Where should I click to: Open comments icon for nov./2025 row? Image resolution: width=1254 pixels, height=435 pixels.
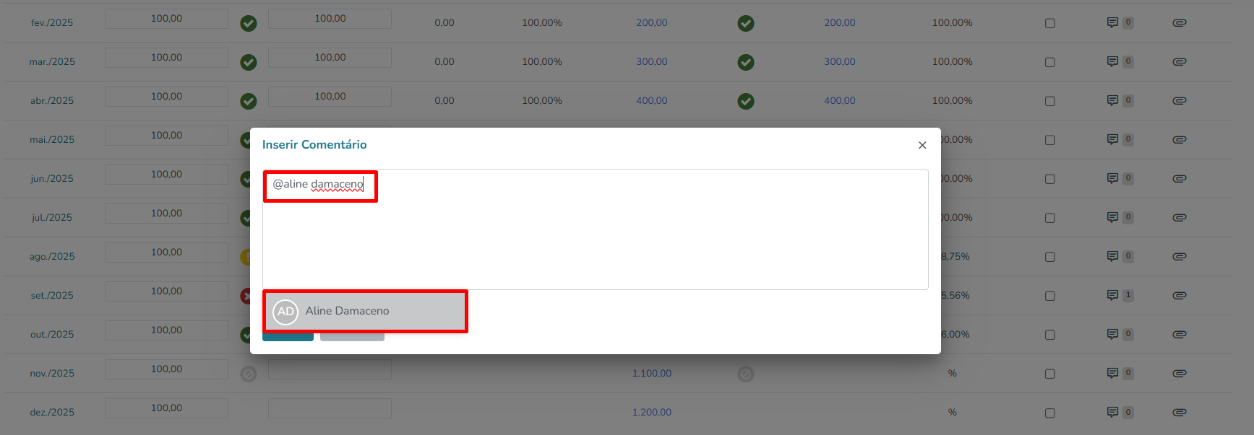[1112, 373]
